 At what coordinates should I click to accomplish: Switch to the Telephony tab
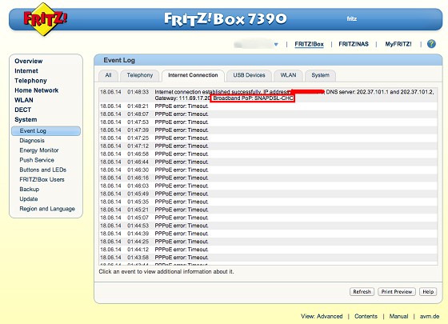[140, 75]
